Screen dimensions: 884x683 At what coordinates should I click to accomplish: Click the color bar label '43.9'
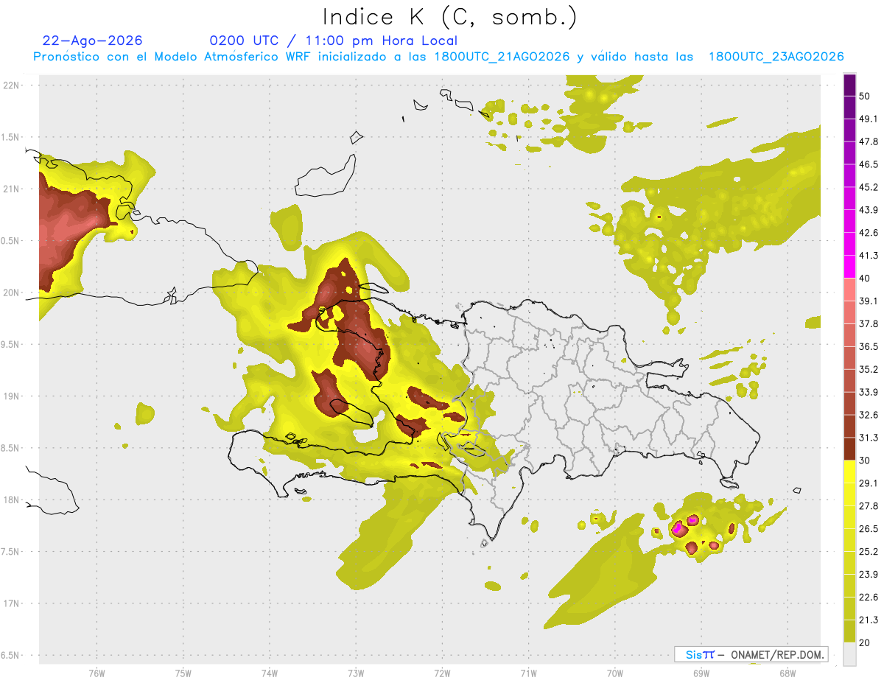point(869,211)
